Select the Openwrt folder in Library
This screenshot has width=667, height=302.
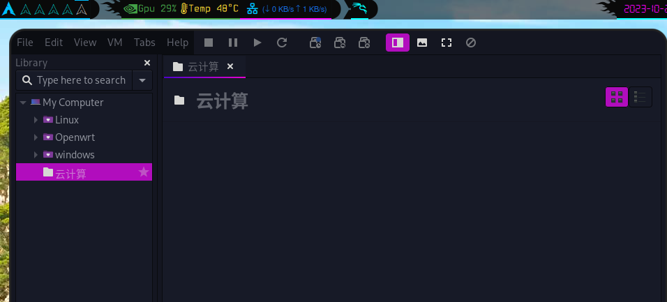[75, 137]
